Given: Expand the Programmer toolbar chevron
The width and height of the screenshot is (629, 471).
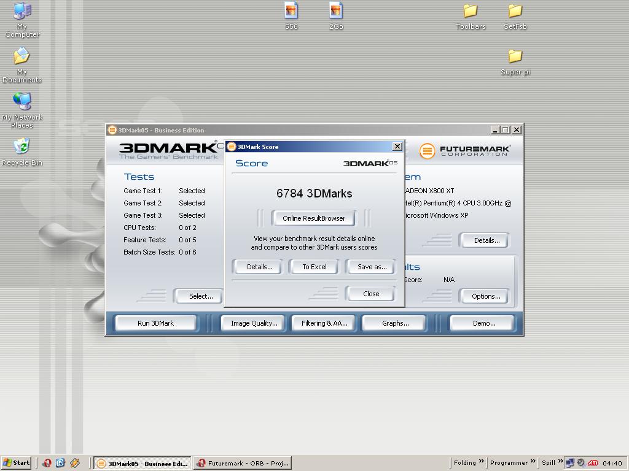Looking at the screenshot, I should [533, 461].
